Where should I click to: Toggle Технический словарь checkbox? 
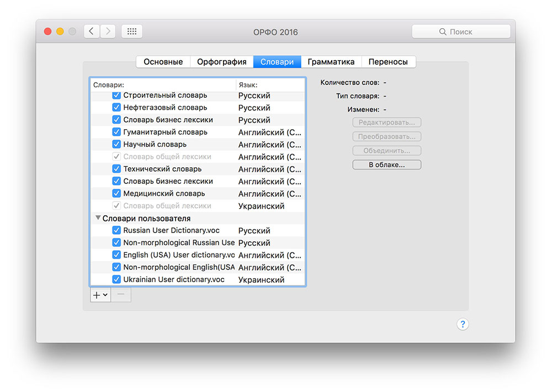click(x=116, y=169)
